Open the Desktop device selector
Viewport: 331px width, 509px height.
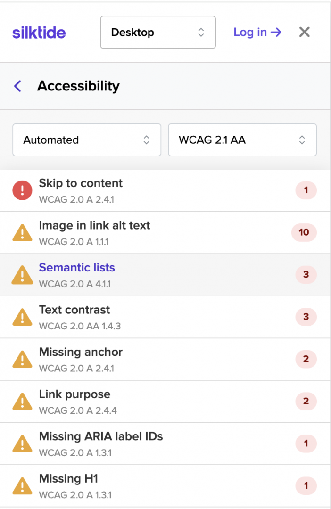point(157,32)
